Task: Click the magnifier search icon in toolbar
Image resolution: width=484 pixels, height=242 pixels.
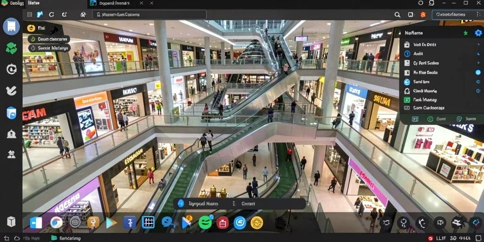Action: [398, 15]
